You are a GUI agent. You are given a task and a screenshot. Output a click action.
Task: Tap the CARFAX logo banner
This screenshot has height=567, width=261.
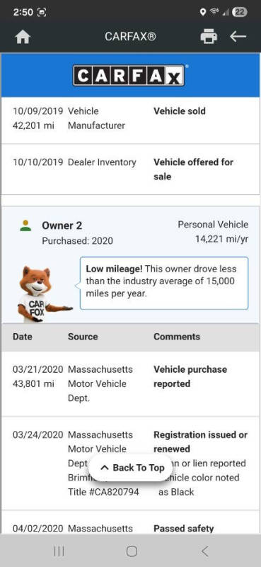pos(130,75)
